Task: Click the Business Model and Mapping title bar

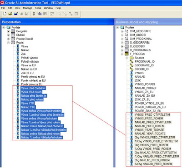Action: 148,22
